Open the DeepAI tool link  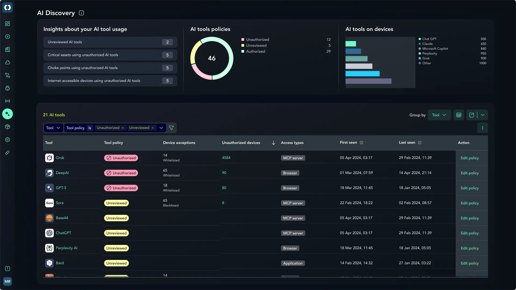pos(62,173)
